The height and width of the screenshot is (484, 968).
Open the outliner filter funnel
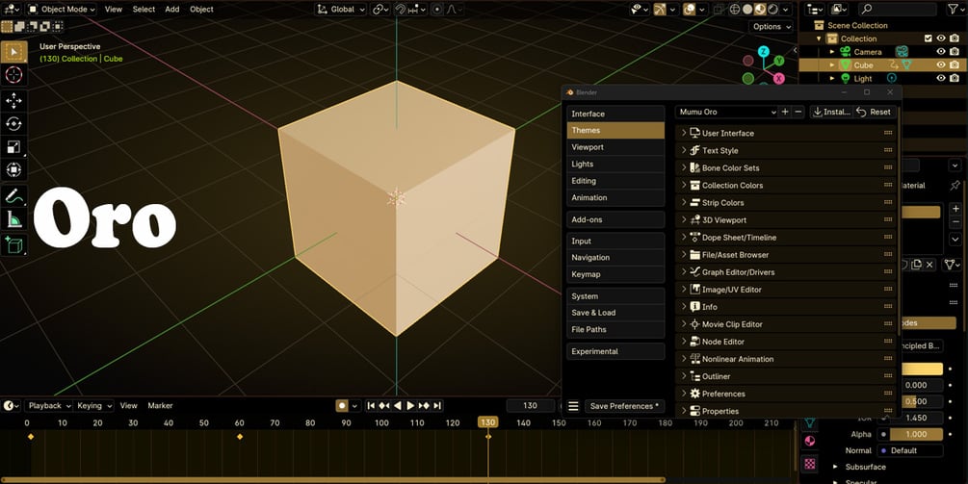(x=954, y=10)
